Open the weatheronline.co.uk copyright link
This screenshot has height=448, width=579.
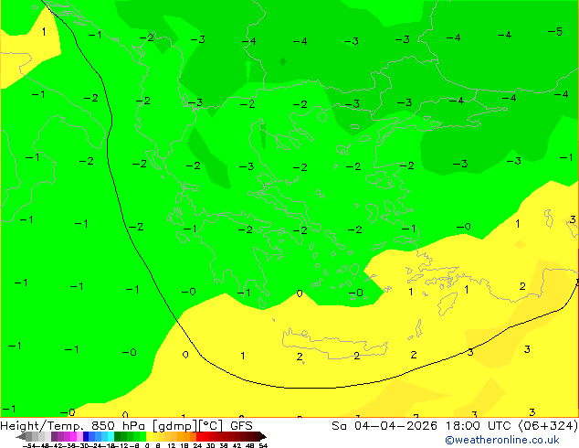502,440
